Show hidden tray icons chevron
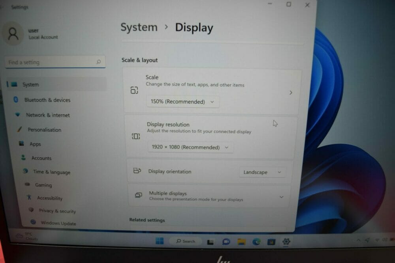395x263 pixels. click(358, 240)
